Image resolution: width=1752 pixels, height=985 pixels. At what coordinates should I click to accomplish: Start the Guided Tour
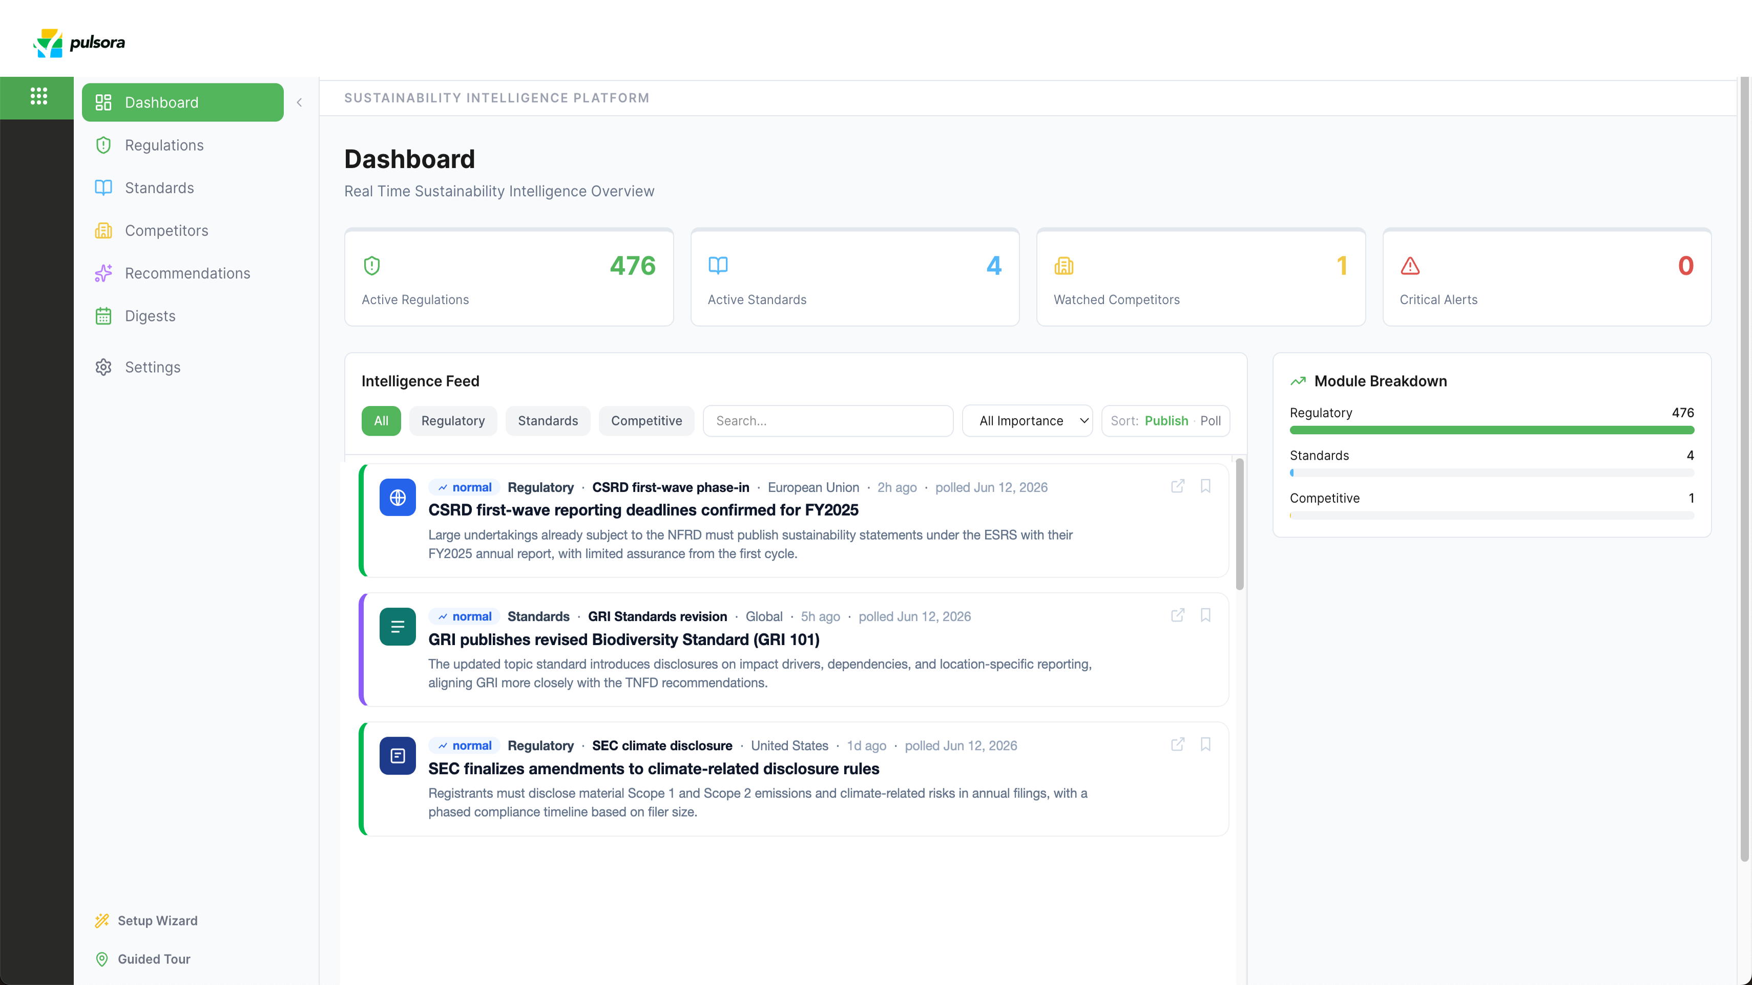[143, 959]
